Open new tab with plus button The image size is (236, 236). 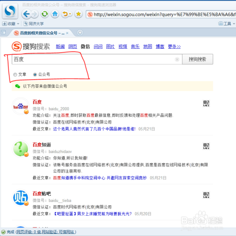coord(80,33)
